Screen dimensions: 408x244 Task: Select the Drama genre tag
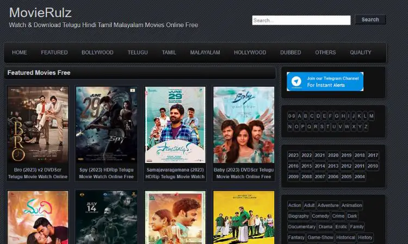click(x=325, y=227)
